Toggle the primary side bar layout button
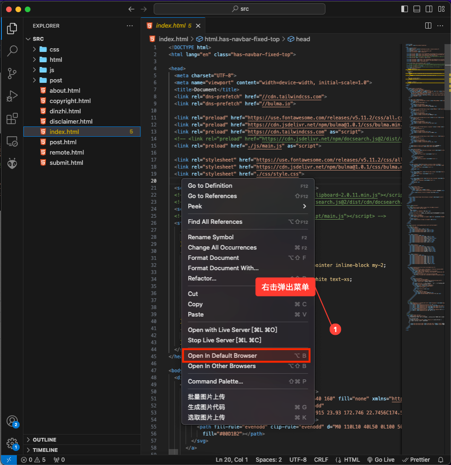 tap(405, 9)
